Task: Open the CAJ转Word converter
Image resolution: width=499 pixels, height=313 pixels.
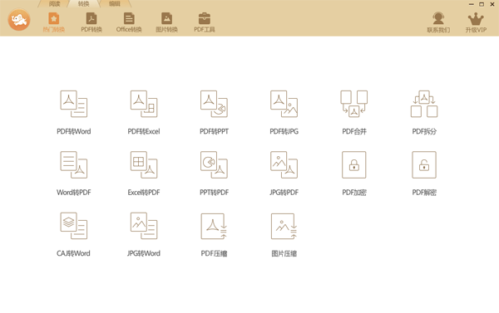Action: [x=74, y=226]
